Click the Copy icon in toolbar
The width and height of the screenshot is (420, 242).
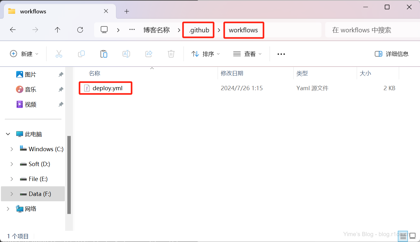[81, 54]
